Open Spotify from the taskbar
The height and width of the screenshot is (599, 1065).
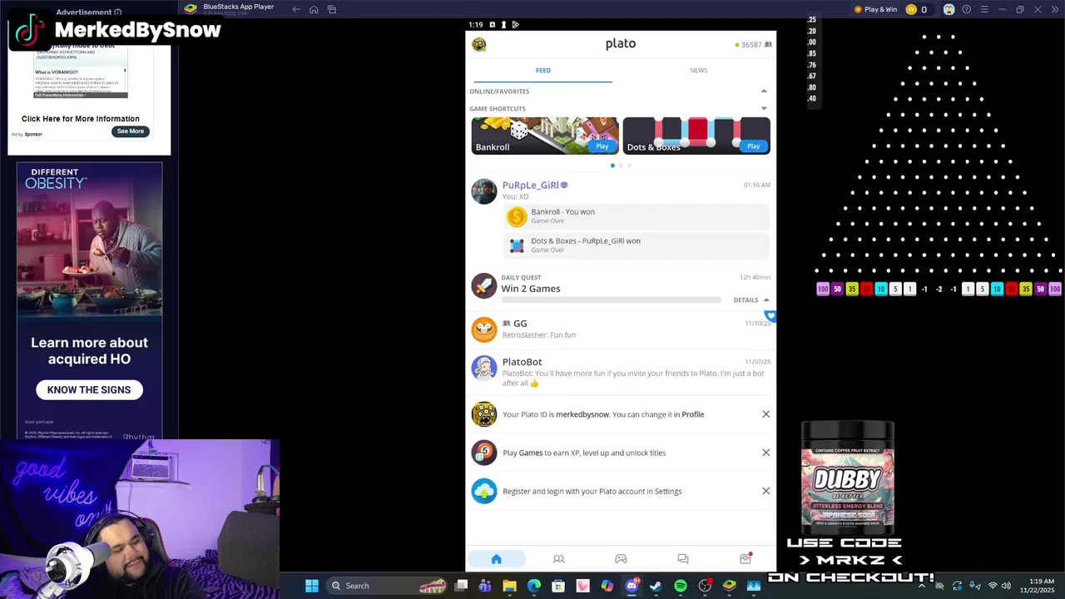(681, 586)
